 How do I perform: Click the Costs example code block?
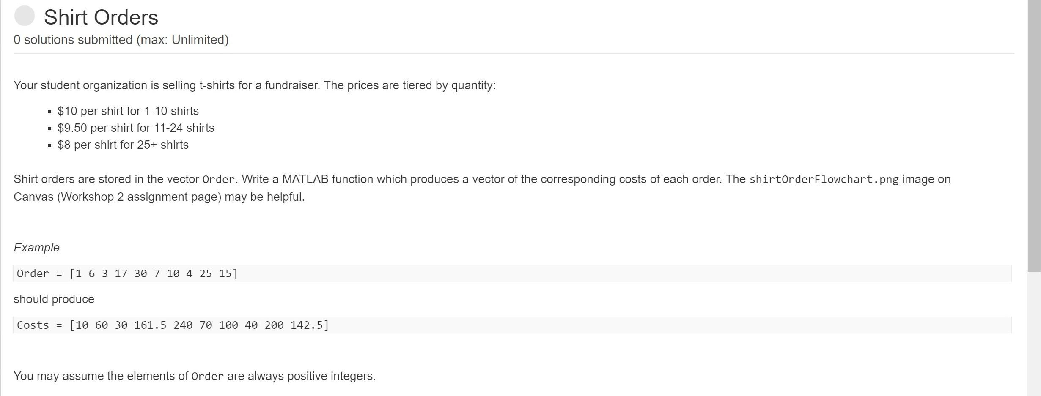[x=512, y=325]
